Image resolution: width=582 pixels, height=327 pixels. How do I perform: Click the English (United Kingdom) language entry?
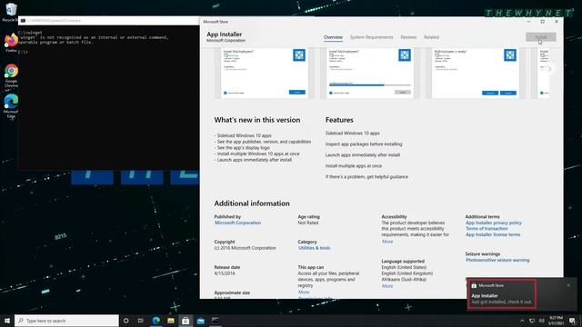coord(407,273)
